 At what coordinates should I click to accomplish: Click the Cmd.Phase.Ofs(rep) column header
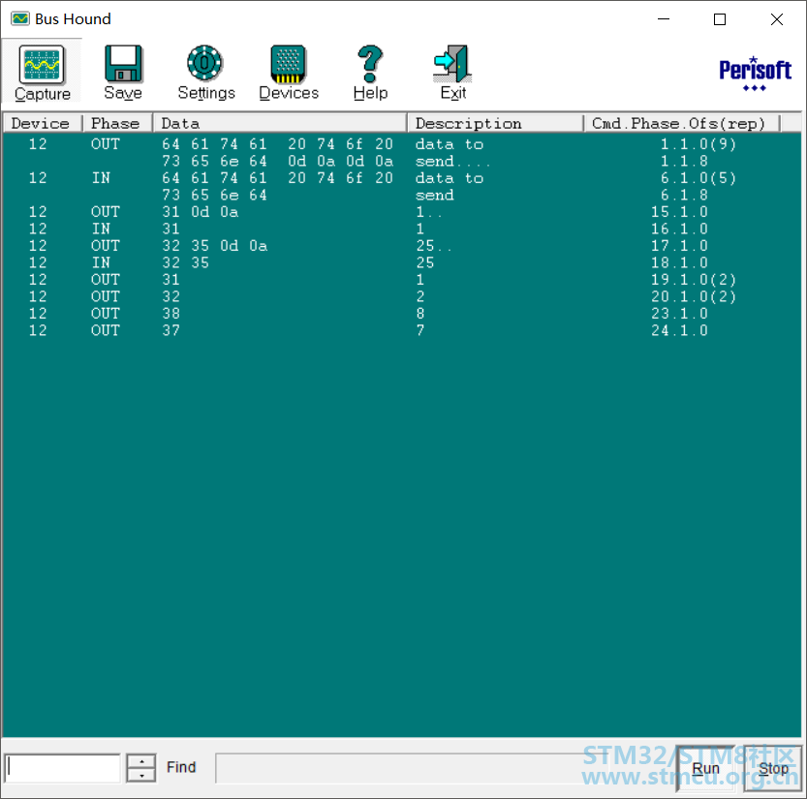[682, 123]
